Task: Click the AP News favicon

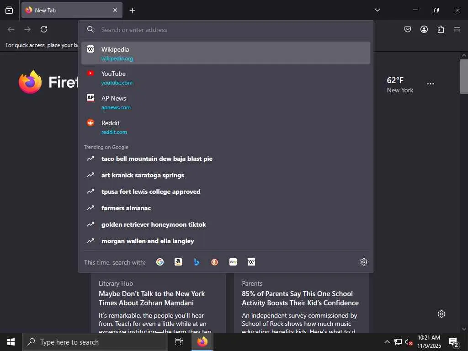Action: [90, 98]
